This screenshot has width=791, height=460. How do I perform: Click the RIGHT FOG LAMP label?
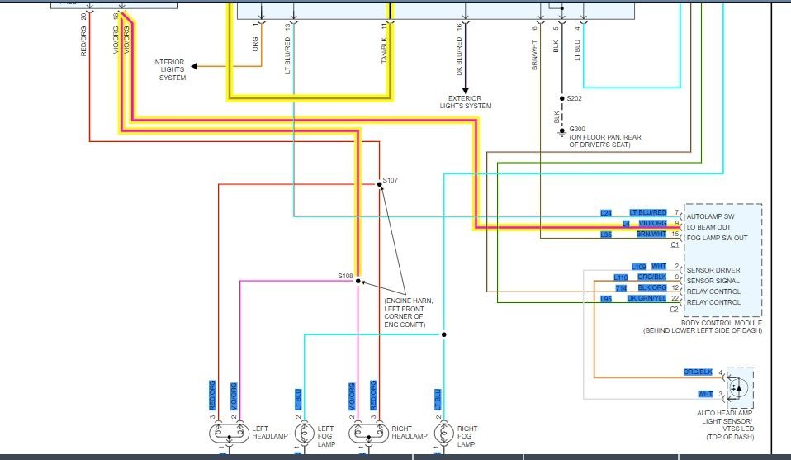point(467,436)
